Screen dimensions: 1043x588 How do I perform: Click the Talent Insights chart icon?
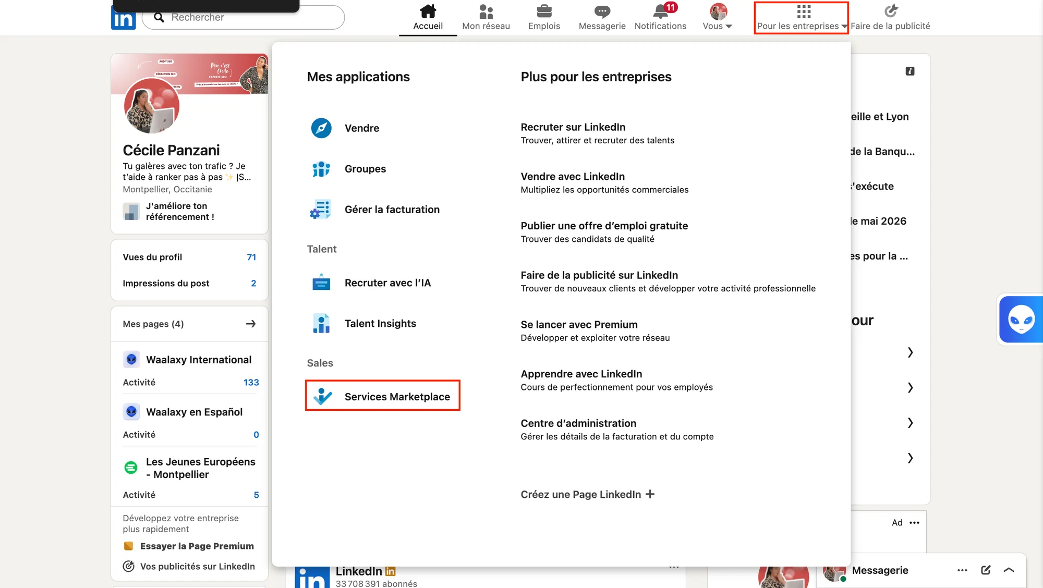tap(321, 324)
